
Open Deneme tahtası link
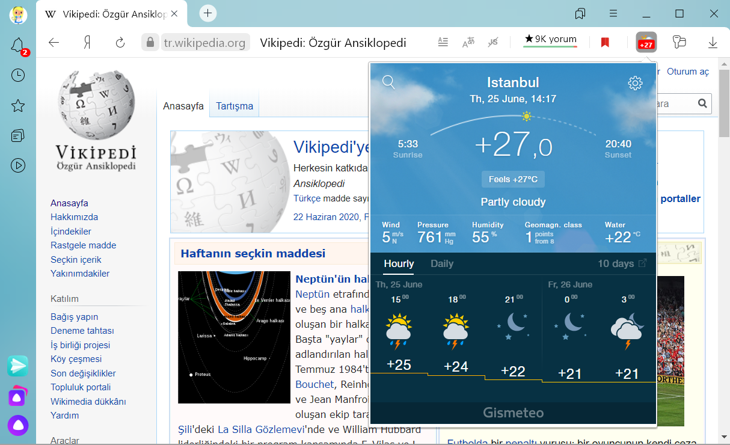tap(82, 331)
